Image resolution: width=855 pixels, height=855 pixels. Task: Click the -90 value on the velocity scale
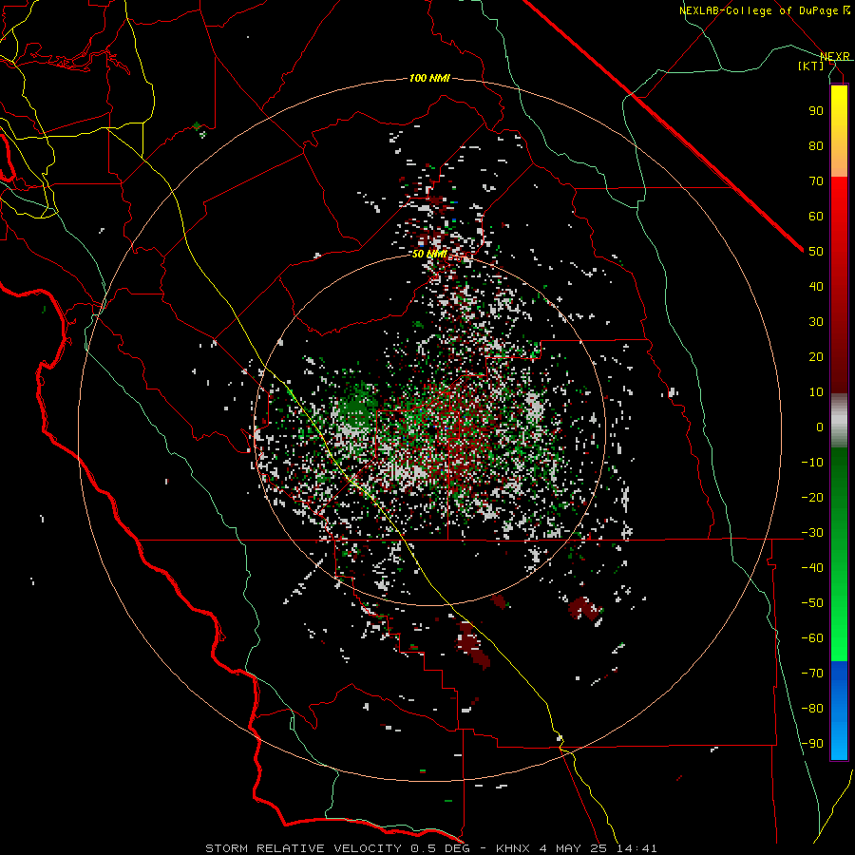(812, 744)
